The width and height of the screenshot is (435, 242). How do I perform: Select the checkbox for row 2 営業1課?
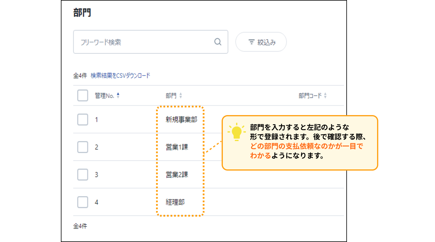point(83,147)
